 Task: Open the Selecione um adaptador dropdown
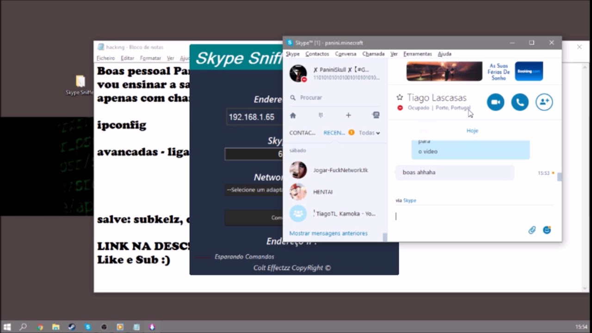coord(253,190)
